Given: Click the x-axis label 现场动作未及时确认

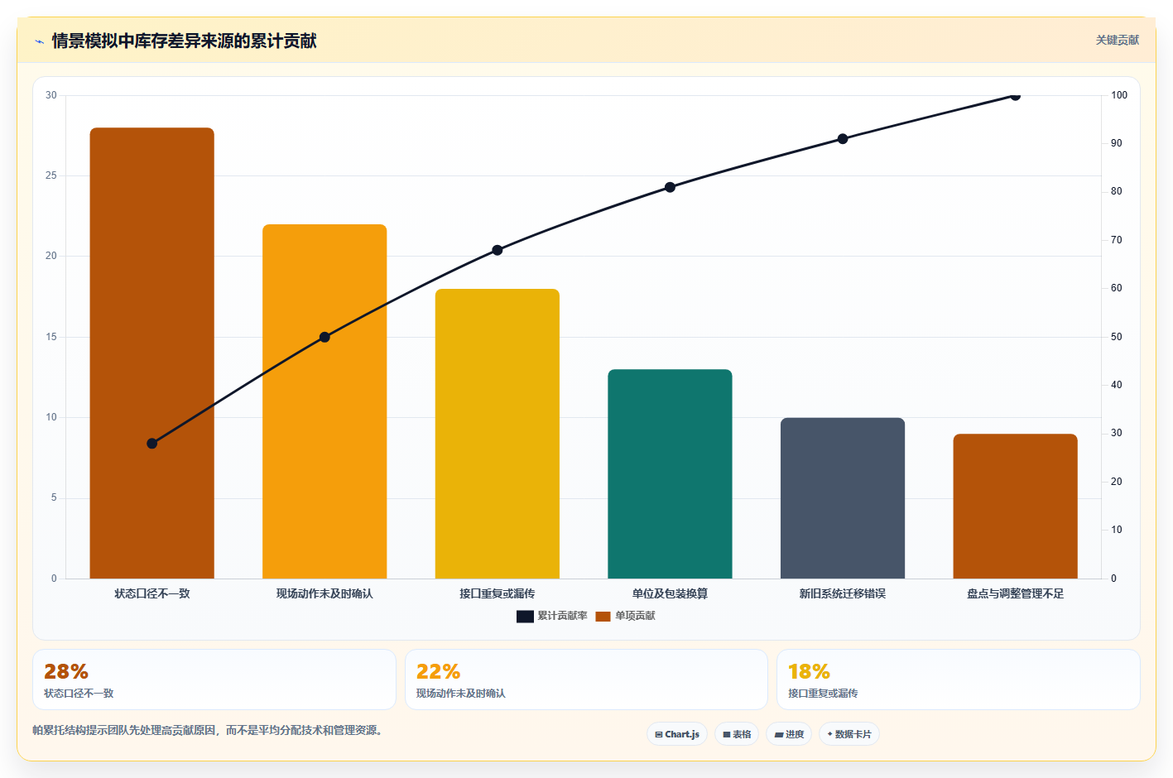Looking at the screenshot, I should pos(324,593).
